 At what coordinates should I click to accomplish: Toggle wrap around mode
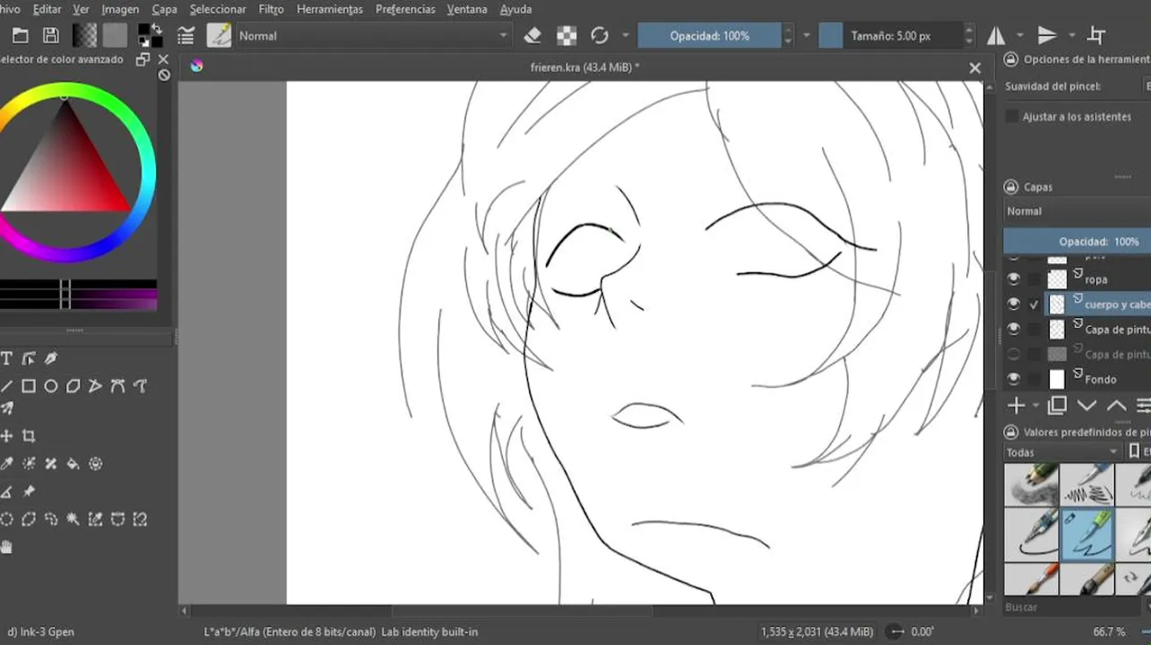(1096, 36)
